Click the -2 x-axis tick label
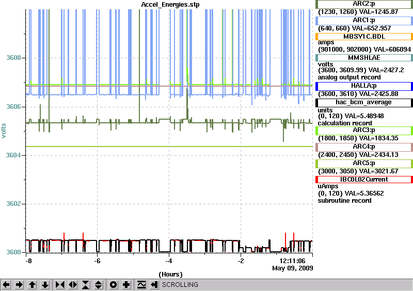Screen dimensions: 413x291 click(241, 261)
